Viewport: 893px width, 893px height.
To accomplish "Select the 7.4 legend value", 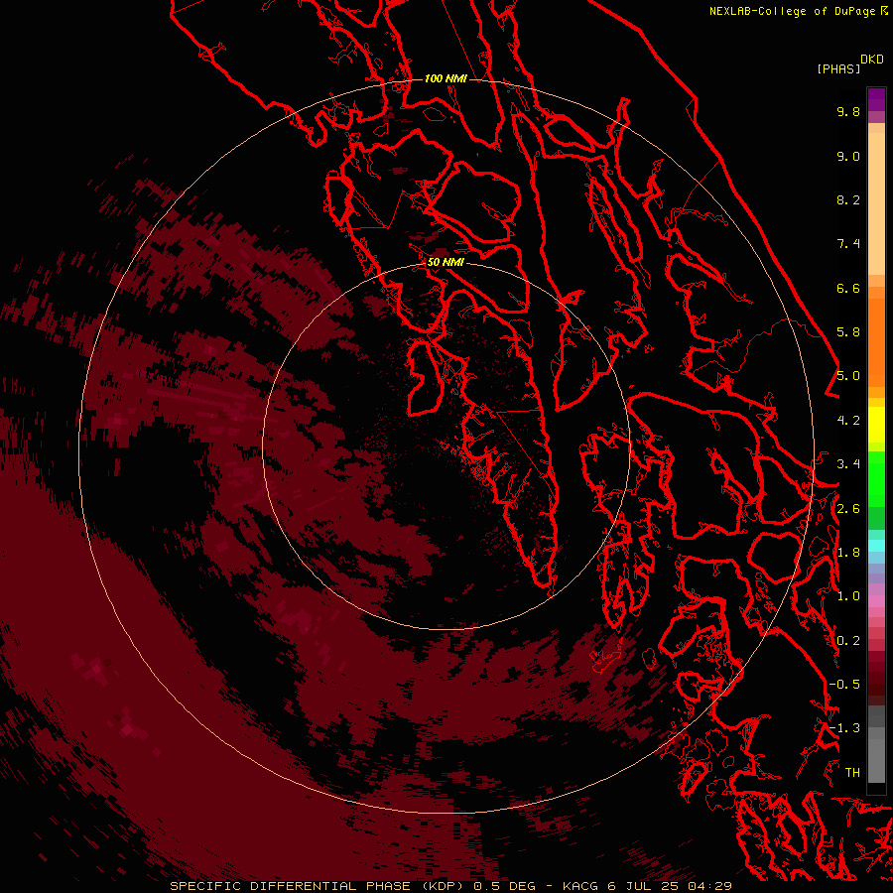I will [848, 244].
